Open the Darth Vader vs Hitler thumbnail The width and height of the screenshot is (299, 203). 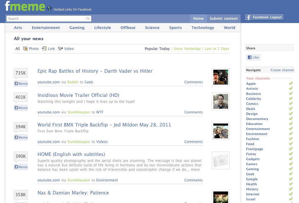[x=221, y=77]
